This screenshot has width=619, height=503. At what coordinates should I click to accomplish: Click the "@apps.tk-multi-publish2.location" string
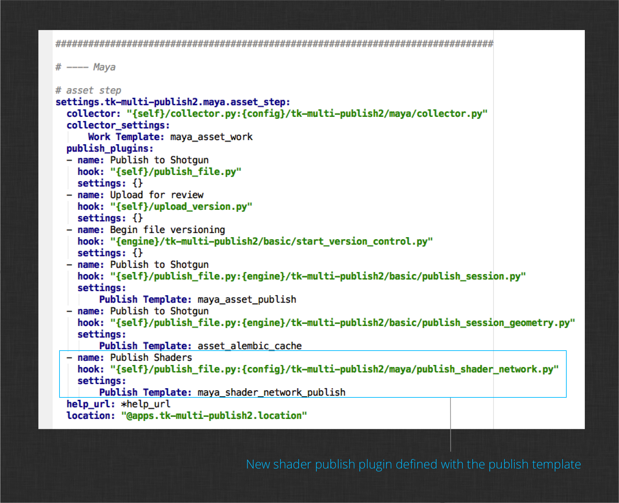[x=214, y=416]
